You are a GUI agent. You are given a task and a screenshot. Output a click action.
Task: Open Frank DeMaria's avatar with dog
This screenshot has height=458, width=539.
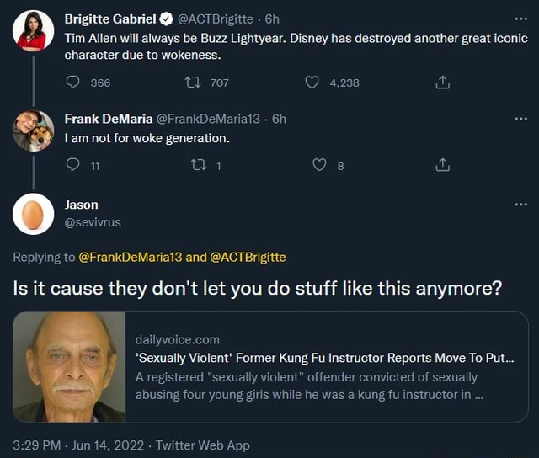[34, 130]
